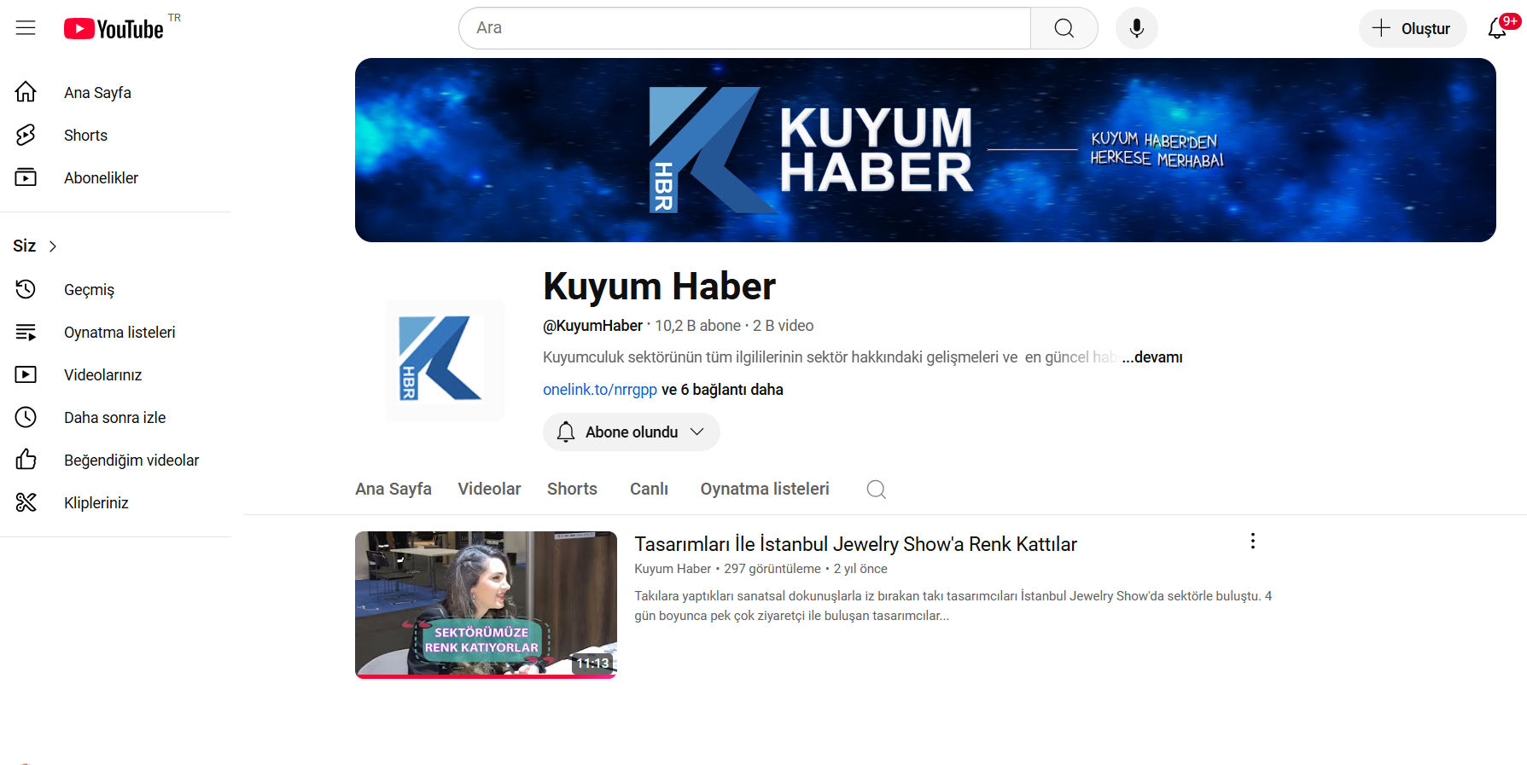This screenshot has height=765, width=1527.
Task: Click the YouTube logo
Action: (114, 29)
